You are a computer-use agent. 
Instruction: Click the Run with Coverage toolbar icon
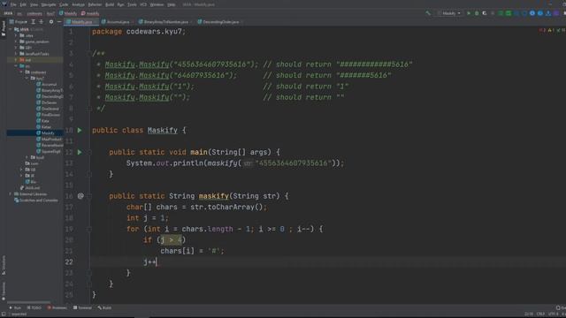coord(485,13)
